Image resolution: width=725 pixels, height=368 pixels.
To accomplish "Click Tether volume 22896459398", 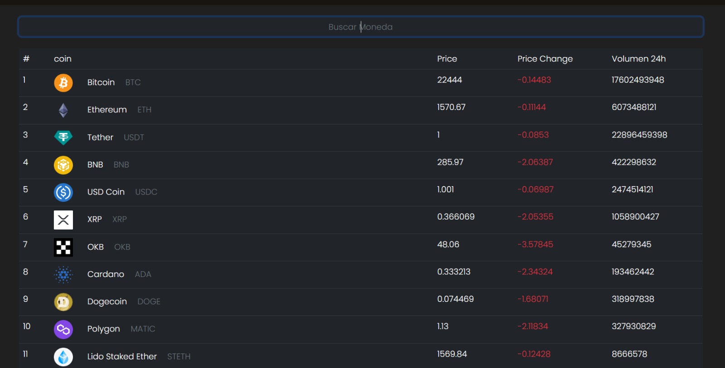I will pyautogui.click(x=639, y=135).
